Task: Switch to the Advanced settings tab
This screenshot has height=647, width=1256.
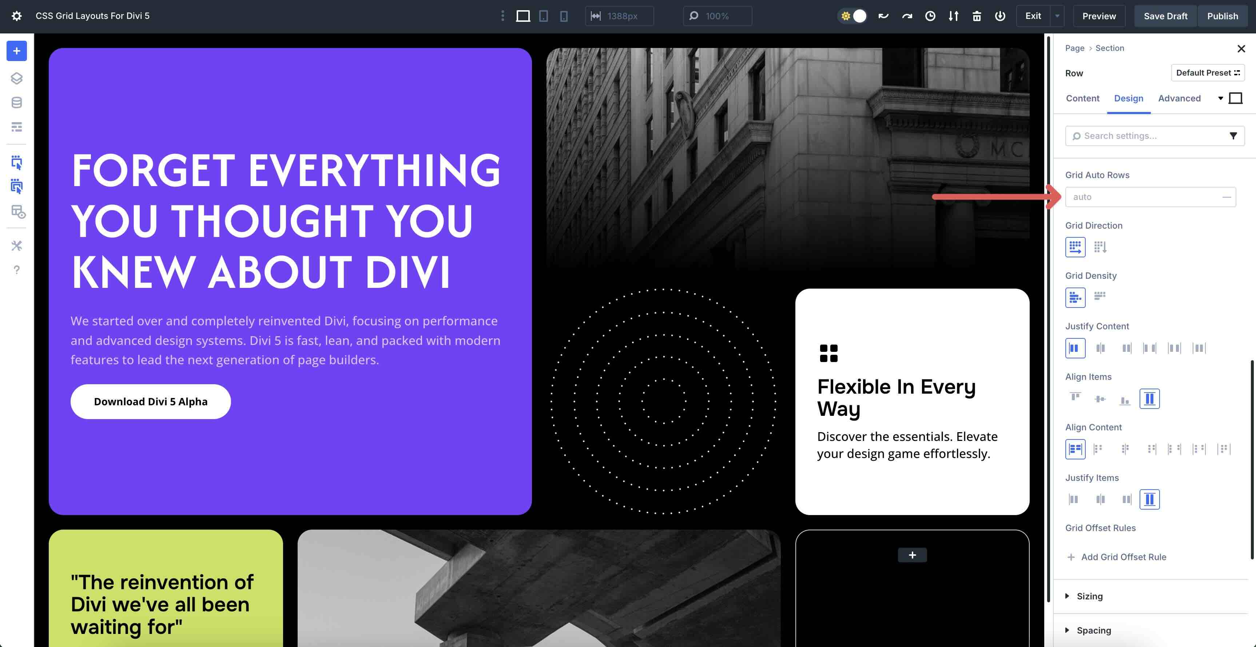Action: pos(1180,98)
